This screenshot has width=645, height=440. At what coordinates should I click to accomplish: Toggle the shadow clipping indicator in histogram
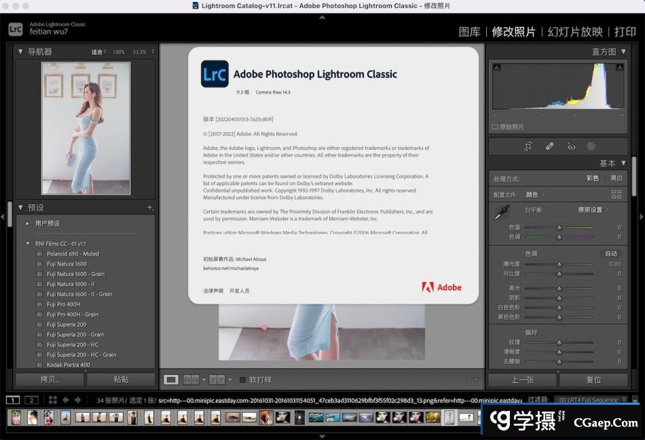click(x=496, y=67)
